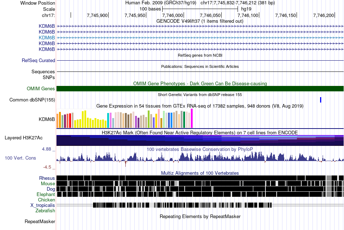
Task: Click the Elephant alignment row
Action: (x=200, y=194)
